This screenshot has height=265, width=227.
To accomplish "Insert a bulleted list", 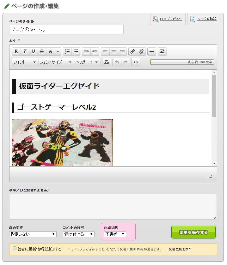I will 76,51.
